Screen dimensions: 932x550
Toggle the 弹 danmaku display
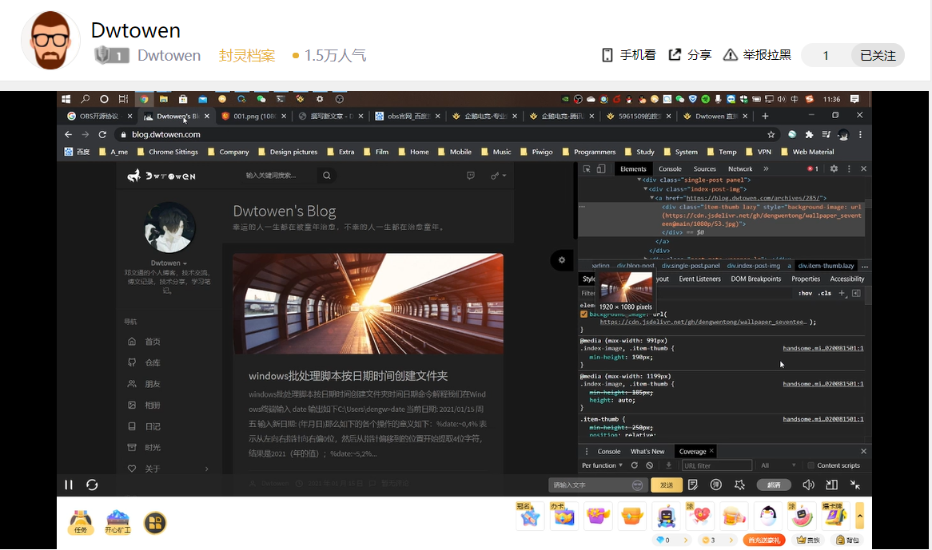[x=716, y=485]
